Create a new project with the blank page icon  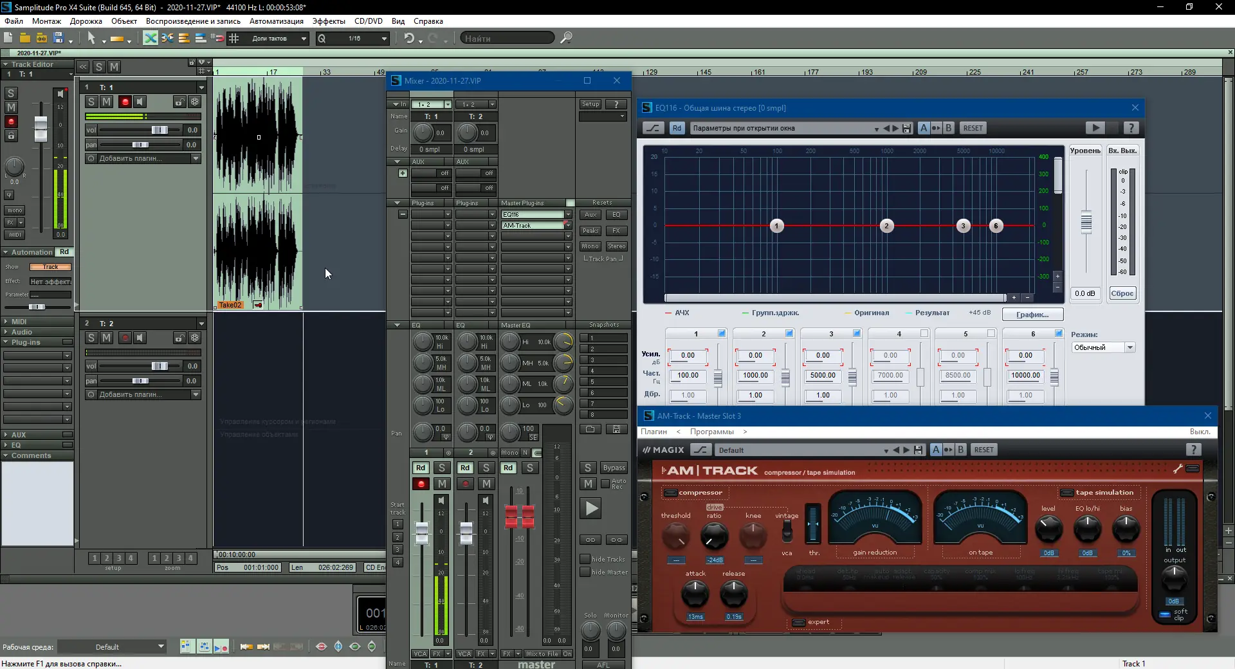coord(8,38)
